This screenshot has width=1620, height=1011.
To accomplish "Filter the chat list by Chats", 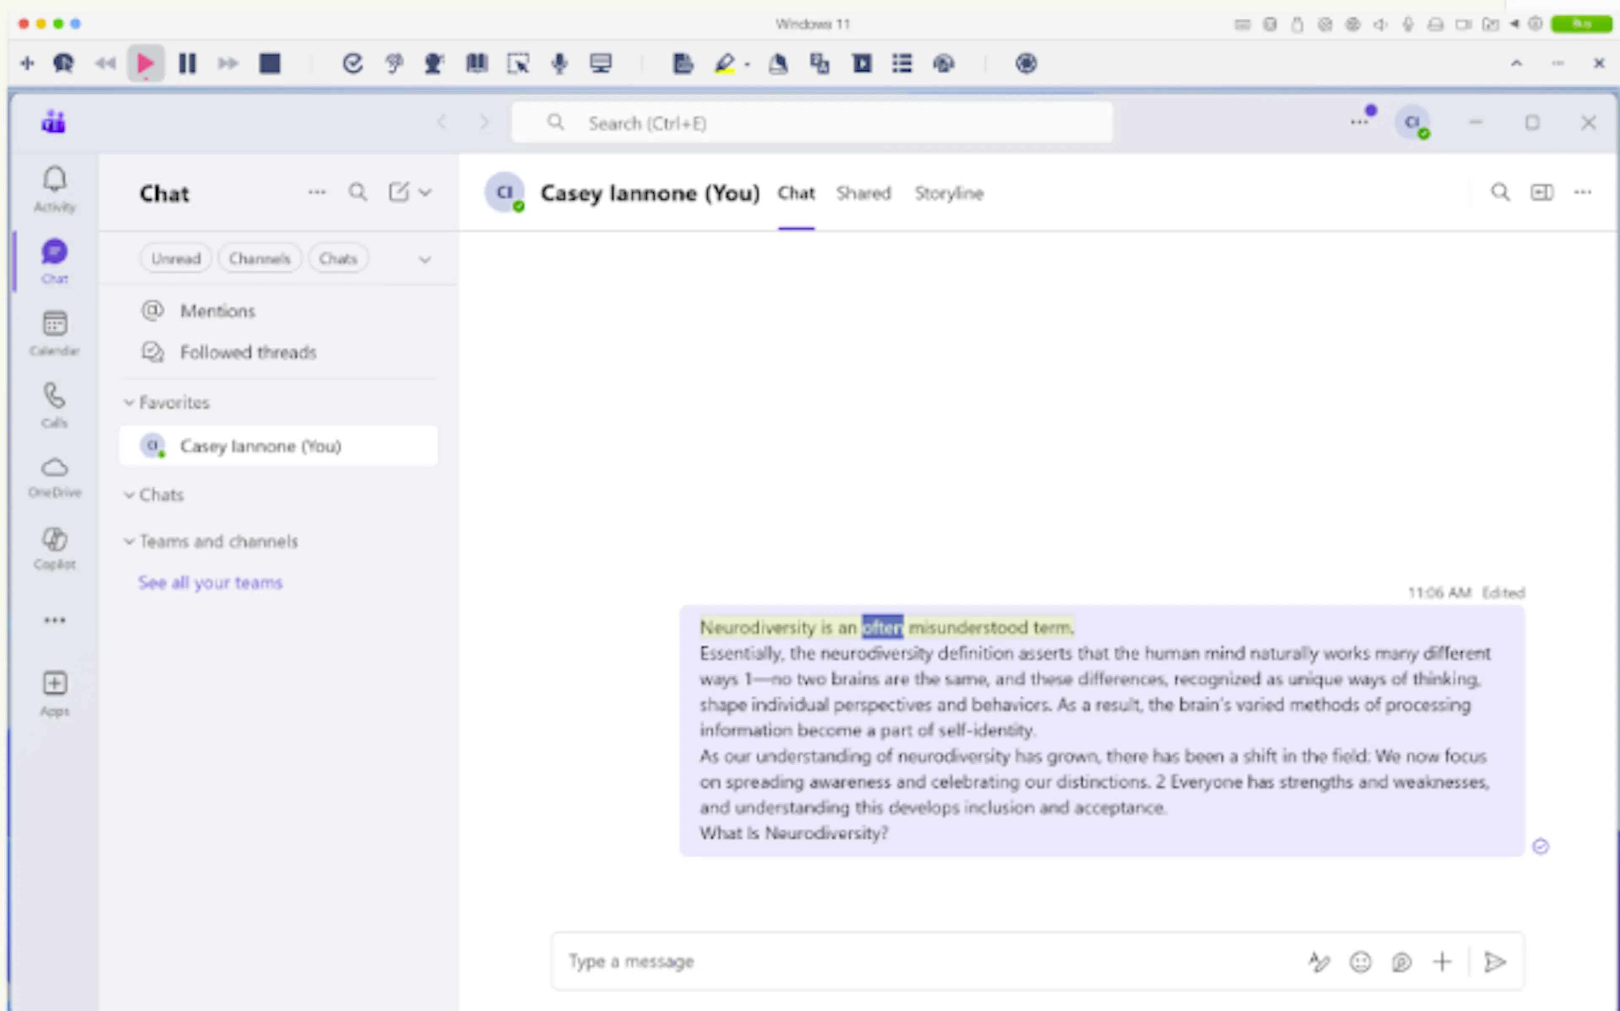I will click(x=338, y=259).
